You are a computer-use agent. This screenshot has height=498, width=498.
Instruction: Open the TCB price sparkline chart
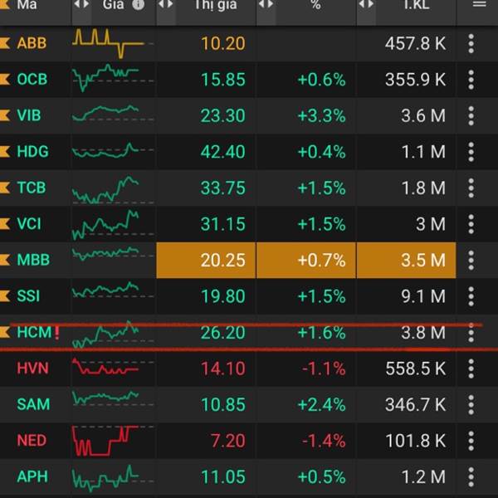pyautogui.click(x=113, y=189)
